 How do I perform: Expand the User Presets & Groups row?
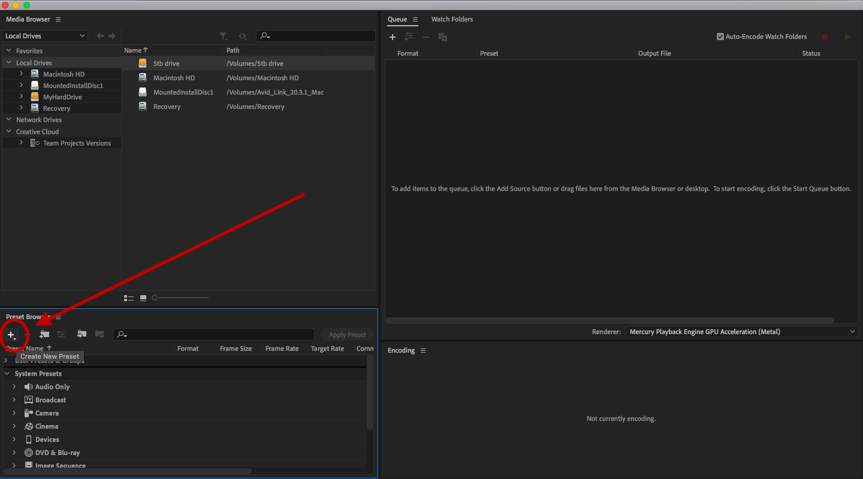[7, 360]
